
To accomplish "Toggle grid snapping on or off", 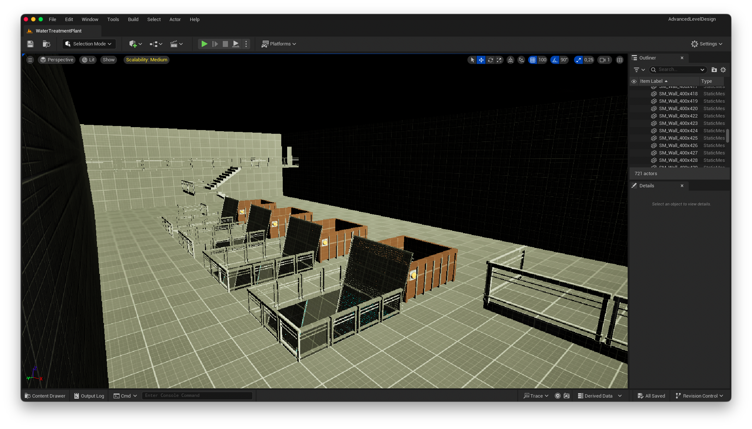I will point(533,60).
